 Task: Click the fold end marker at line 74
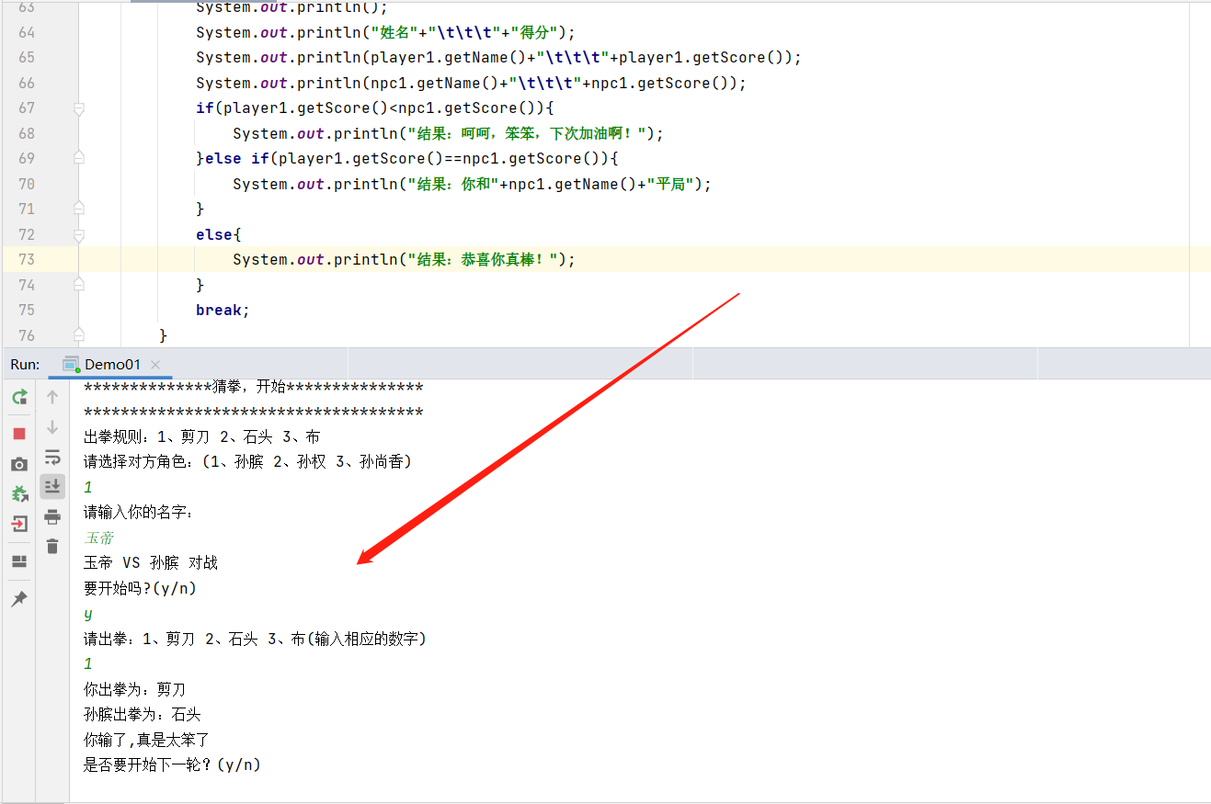pos(79,285)
